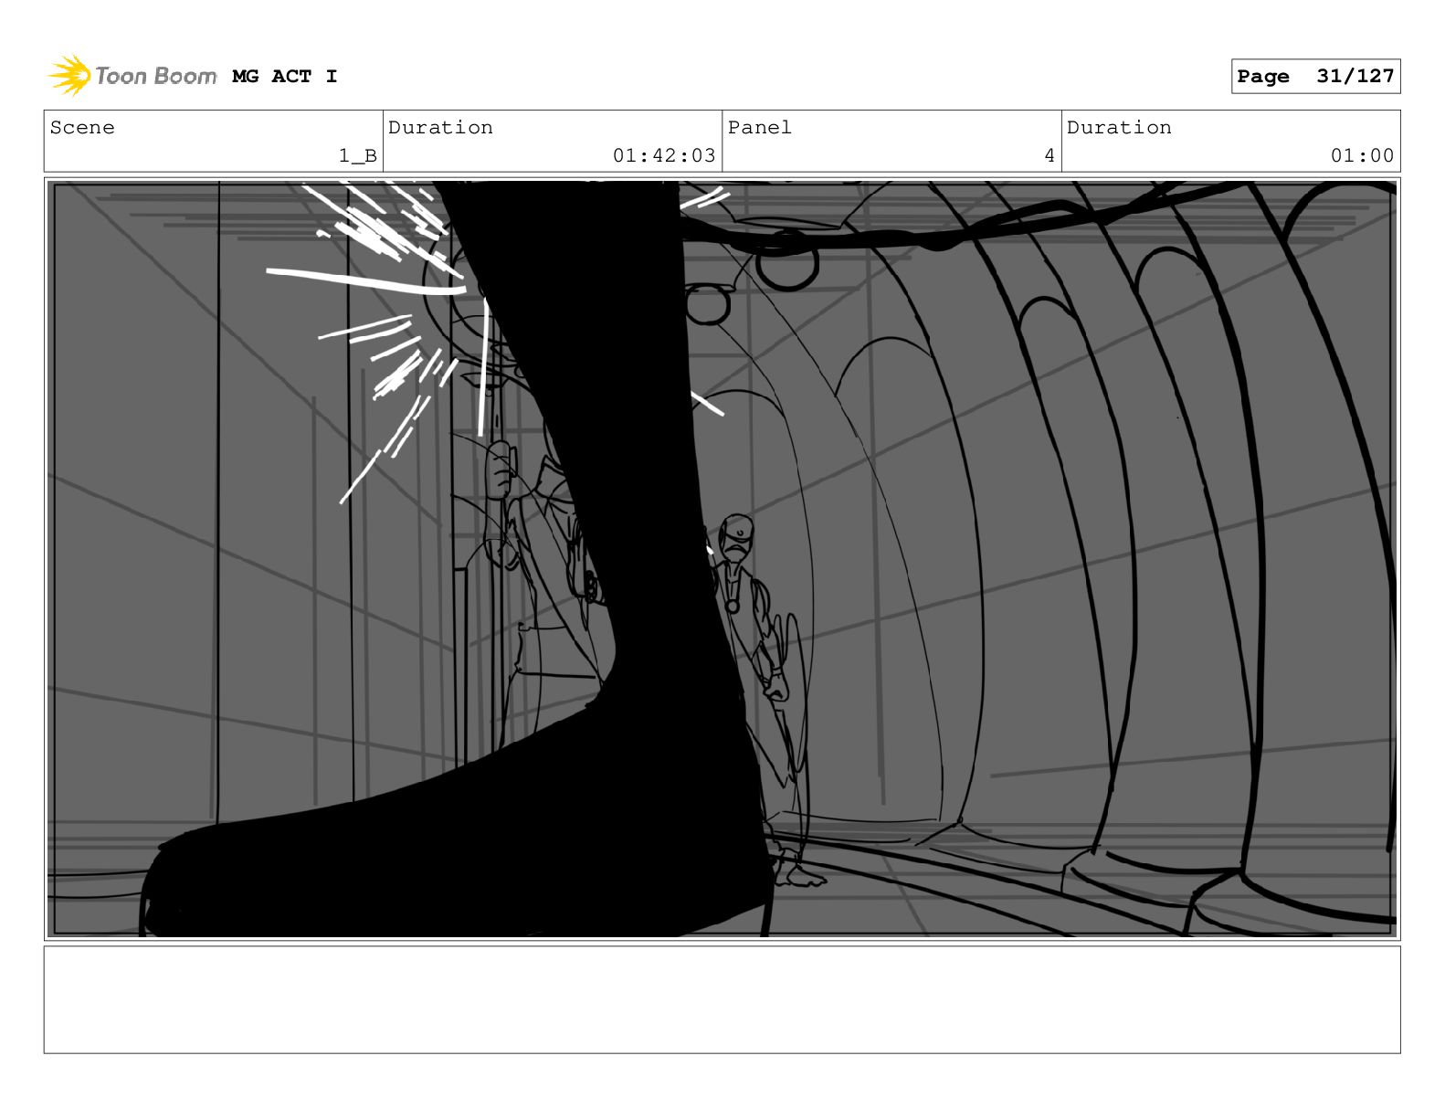This screenshot has width=1445, height=1119.
Task: Click the panel number '4'
Action: [x=1049, y=156]
